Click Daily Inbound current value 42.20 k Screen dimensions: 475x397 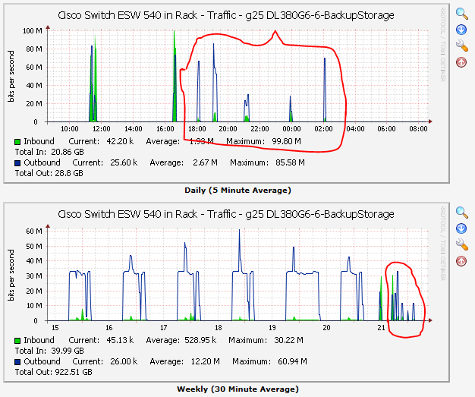(x=120, y=141)
